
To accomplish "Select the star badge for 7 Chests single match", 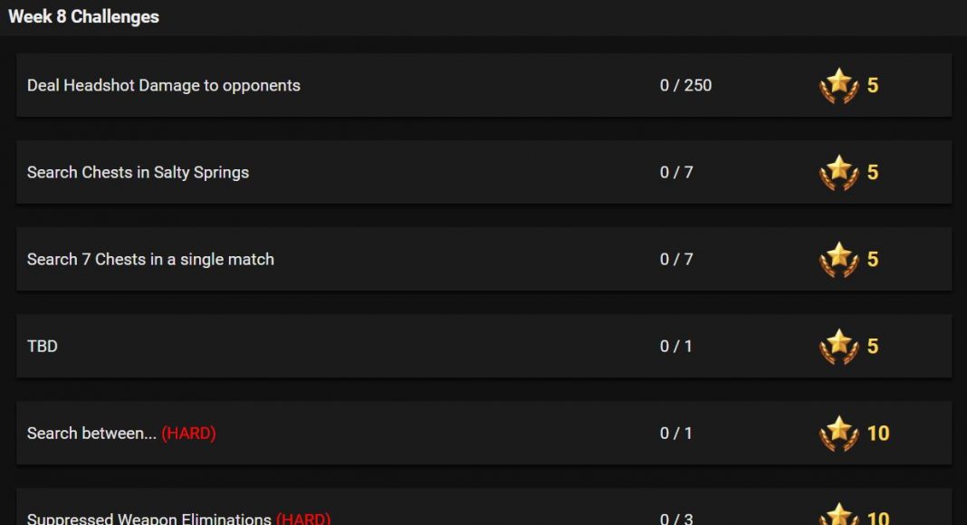I will pyautogui.click(x=838, y=260).
